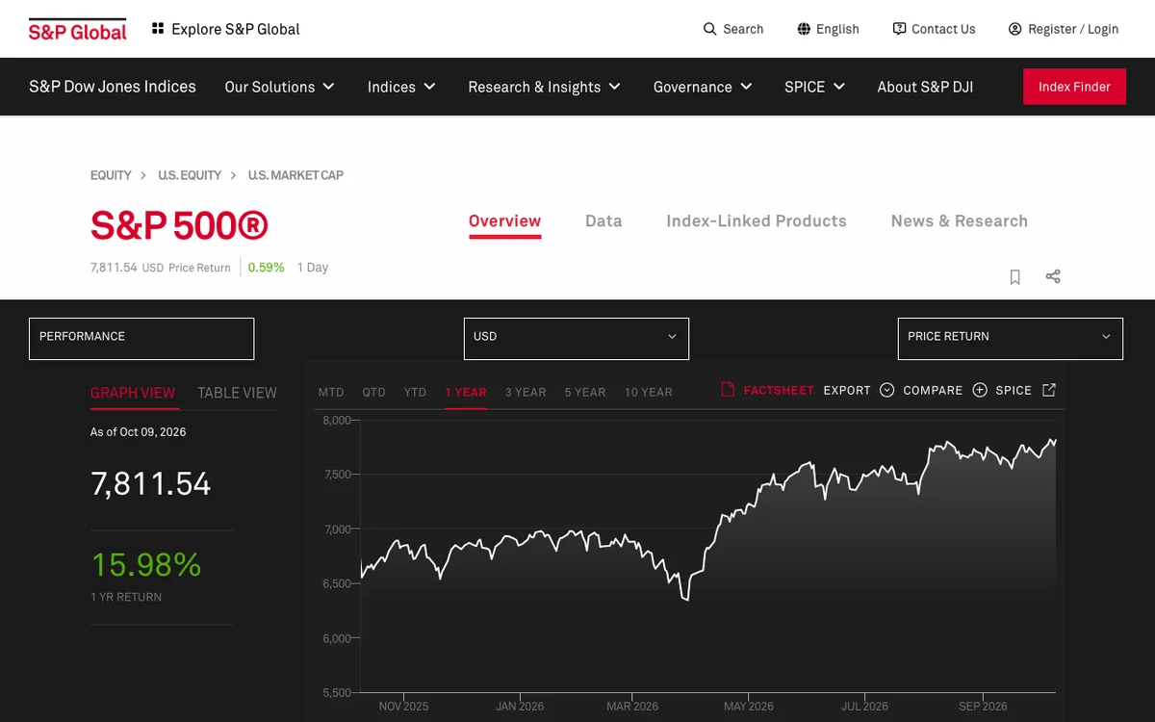Open the USD currency dropdown
The image size is (1155, 722).
577,339
